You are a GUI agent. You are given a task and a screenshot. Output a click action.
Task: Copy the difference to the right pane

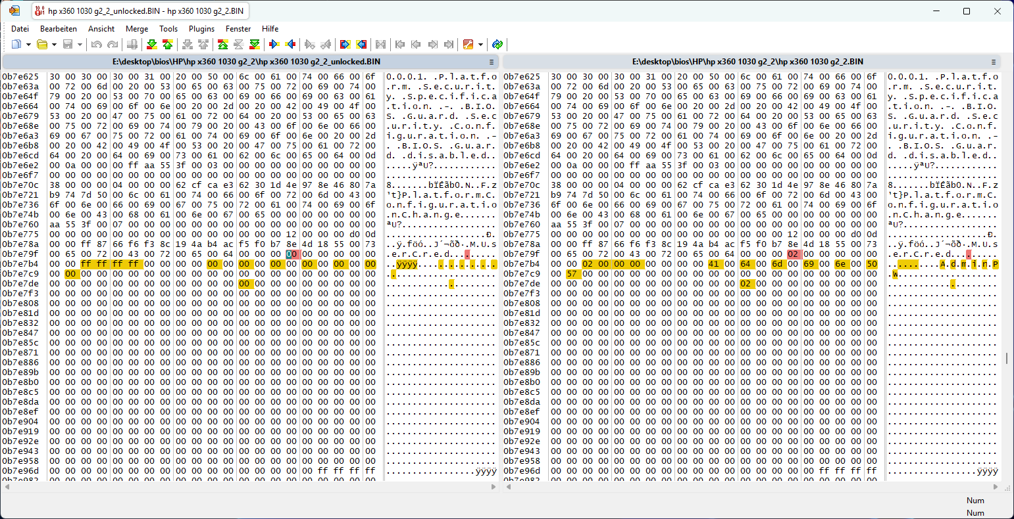point(274,45)
